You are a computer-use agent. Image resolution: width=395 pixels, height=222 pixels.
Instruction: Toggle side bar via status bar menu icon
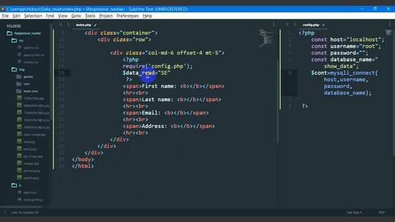[x=5, y=213]
